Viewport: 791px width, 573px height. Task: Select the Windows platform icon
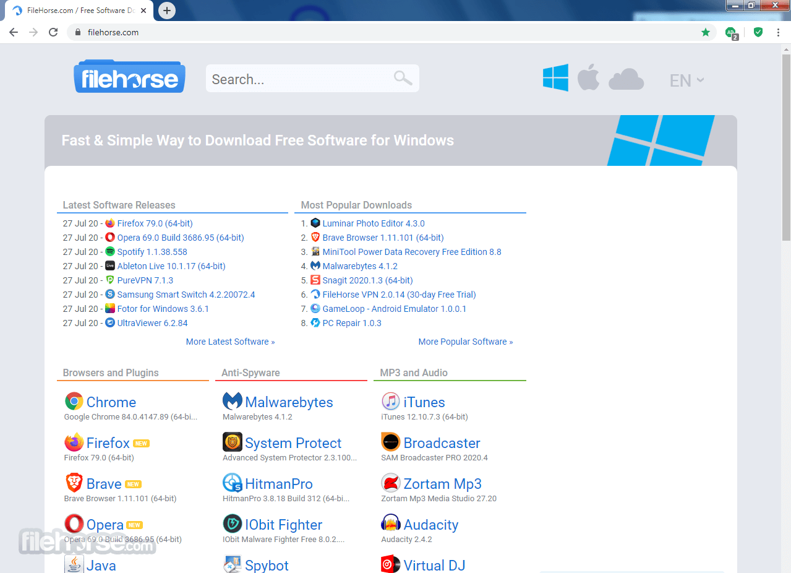(555, 79)
